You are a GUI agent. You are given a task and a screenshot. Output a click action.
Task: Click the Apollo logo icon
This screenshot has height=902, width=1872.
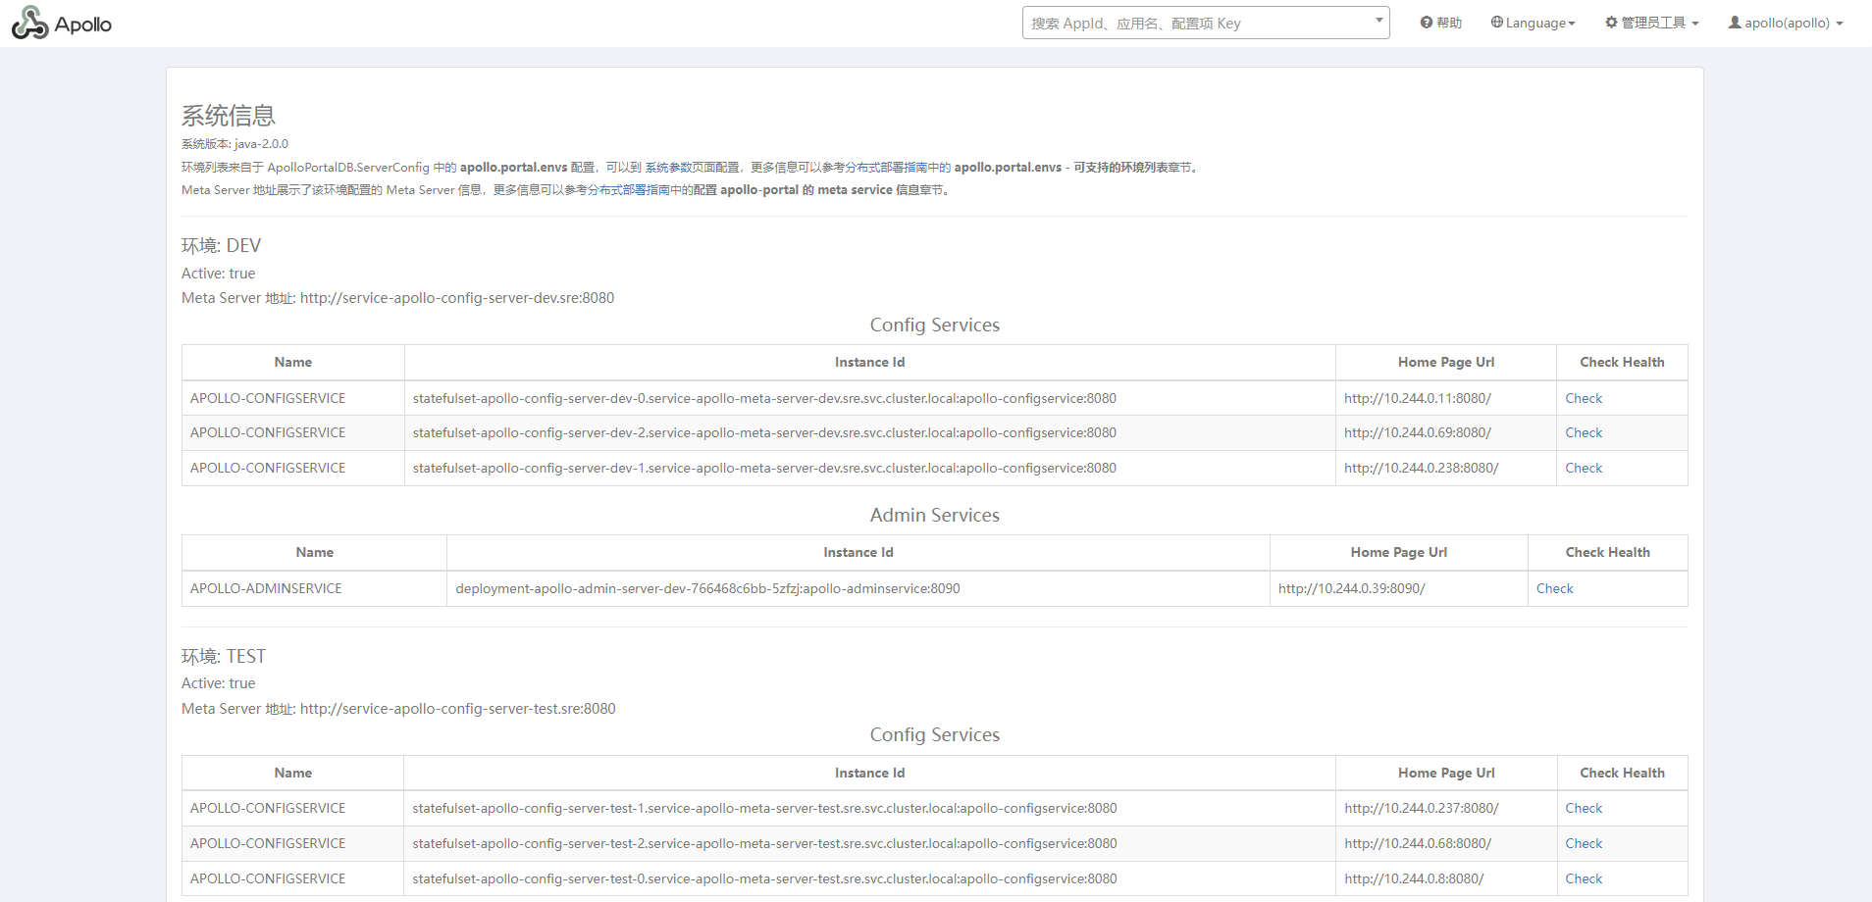pos(29,23)
